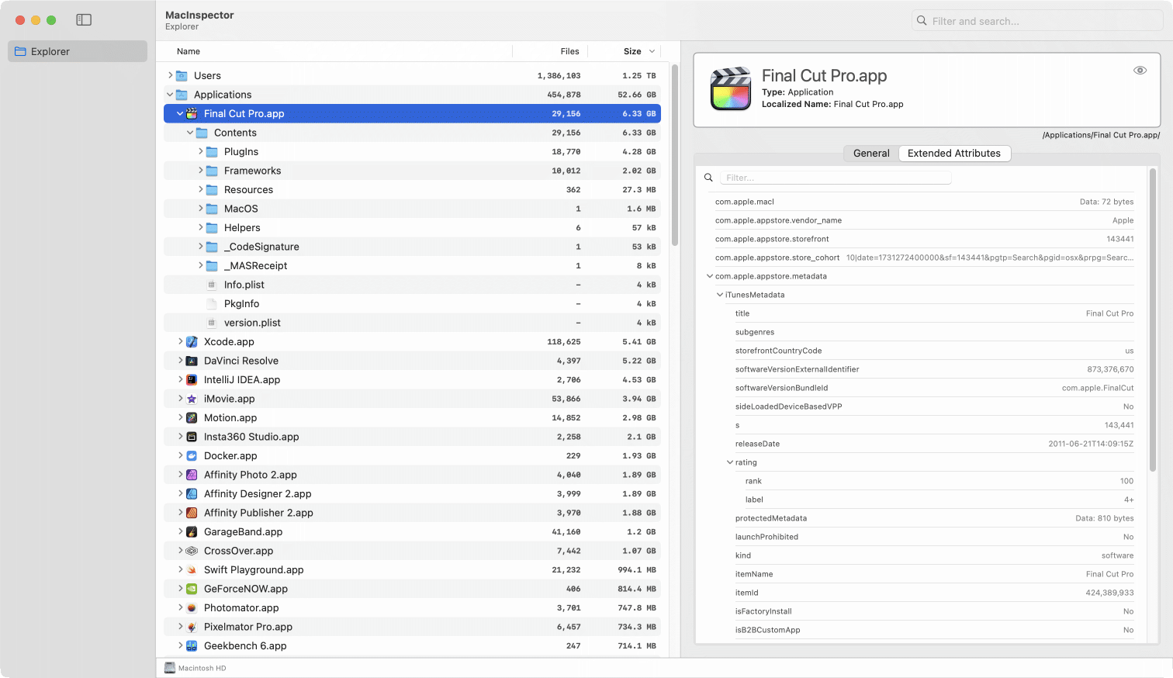Select the PkgInfo file row
Image resolution: width=1173 pixels, height=678 pixels.
412,303
